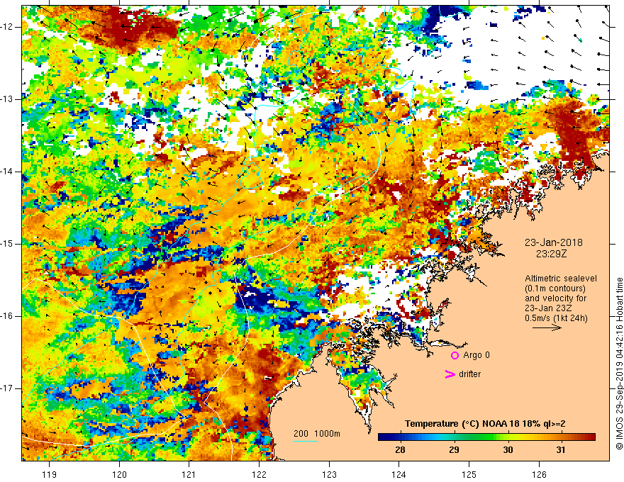The height and width of the screenshot is (482, 624).
Task: Click the 'Argo 0' label
Action: pos(477,355)
